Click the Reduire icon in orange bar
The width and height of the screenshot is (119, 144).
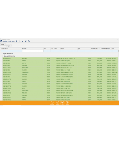(58, 103)
